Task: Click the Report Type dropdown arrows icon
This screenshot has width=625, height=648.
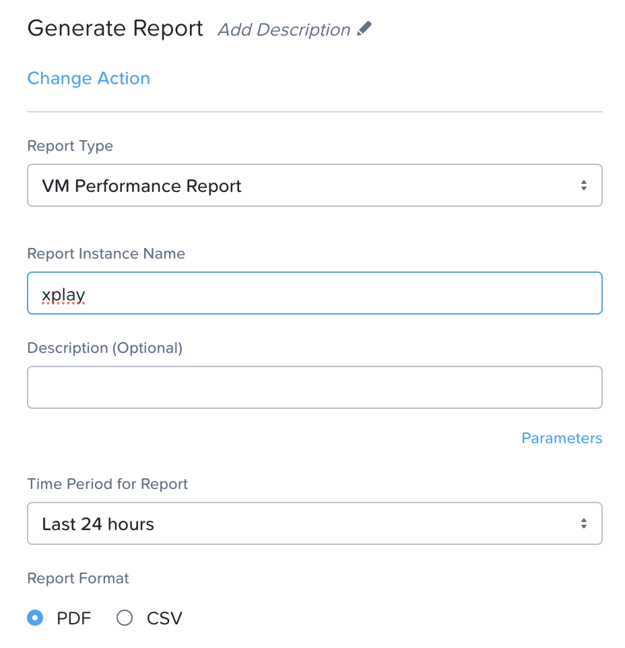Action: tap(583, 185)
